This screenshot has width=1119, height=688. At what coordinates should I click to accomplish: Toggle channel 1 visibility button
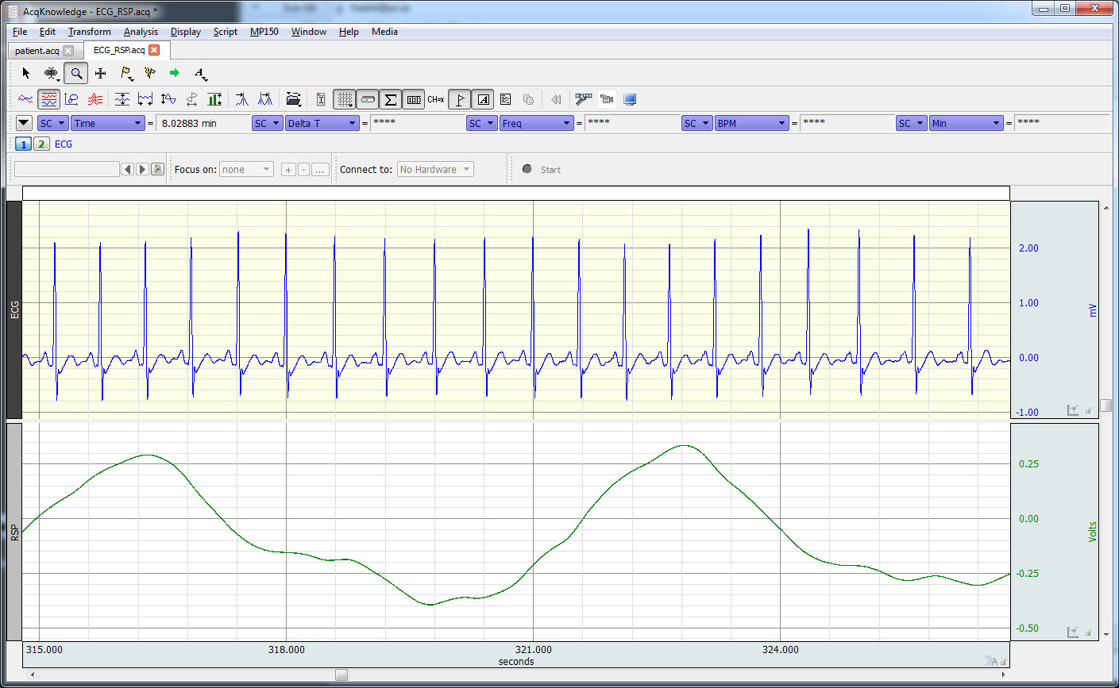click(x=23, y=144)
